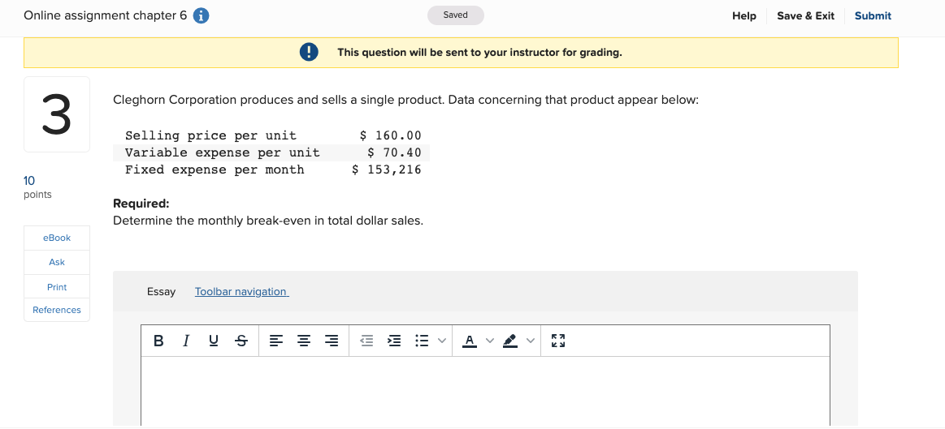Submit the assignment
945x429 pixels.
pyautogui.click(x=873, y=16)
